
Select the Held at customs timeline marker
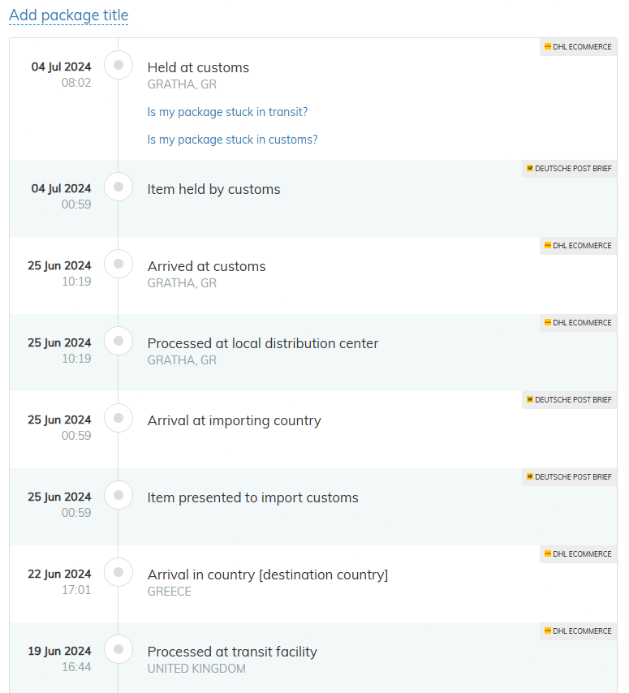(118, 65)
